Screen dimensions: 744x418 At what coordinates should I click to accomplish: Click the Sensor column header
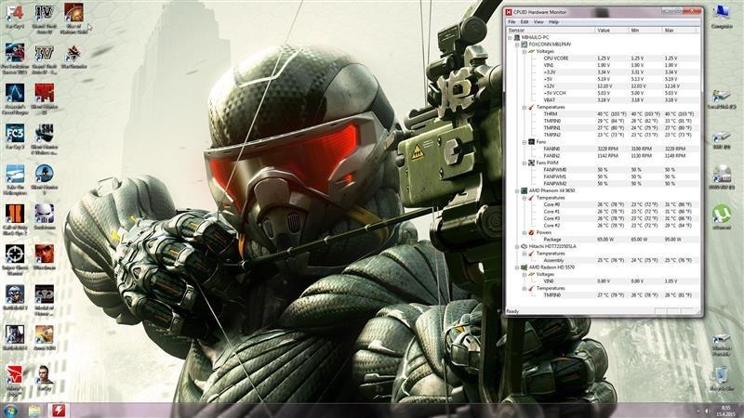click(x=551, y=30)
